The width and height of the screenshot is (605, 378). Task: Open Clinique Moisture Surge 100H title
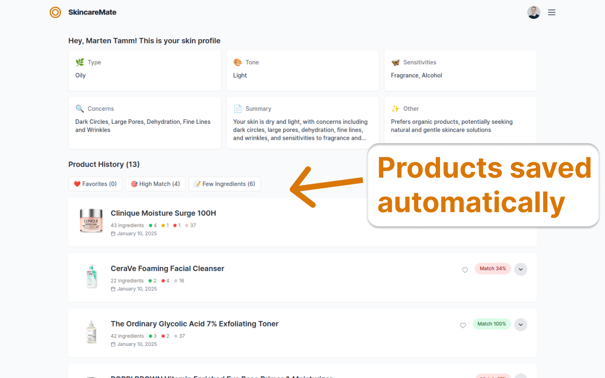point(164,213)
